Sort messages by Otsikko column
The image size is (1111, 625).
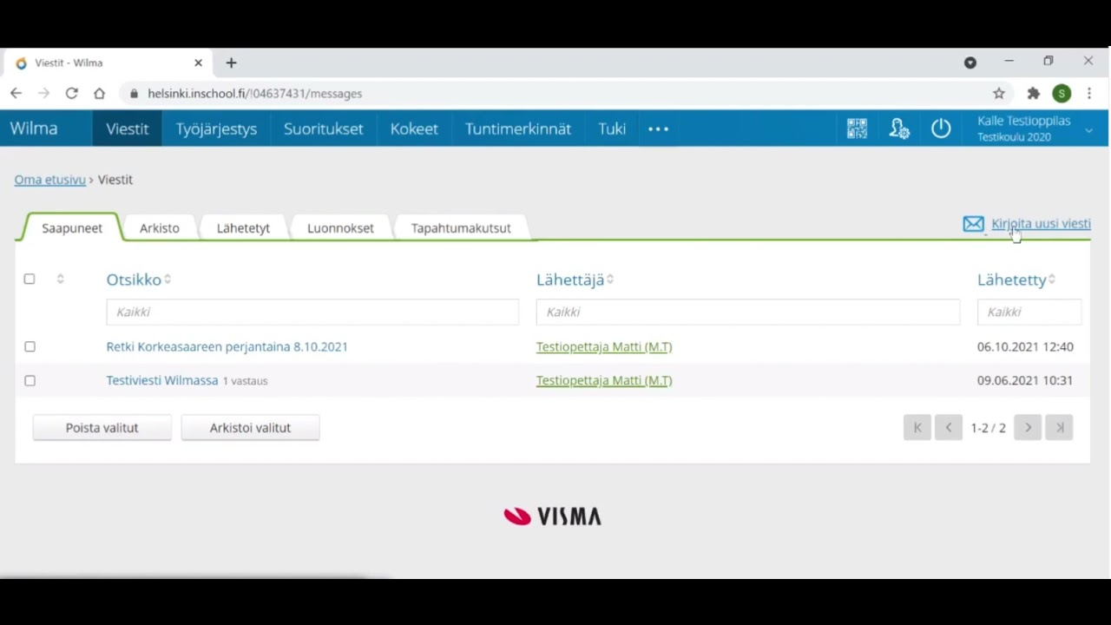(x=134, y=280)
